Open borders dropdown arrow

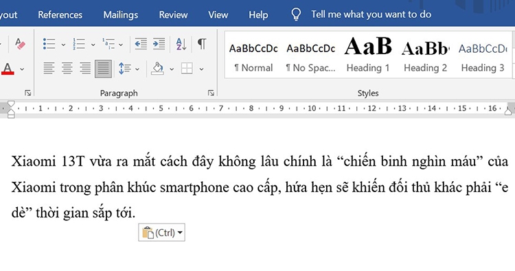click(x=201, y=69)
